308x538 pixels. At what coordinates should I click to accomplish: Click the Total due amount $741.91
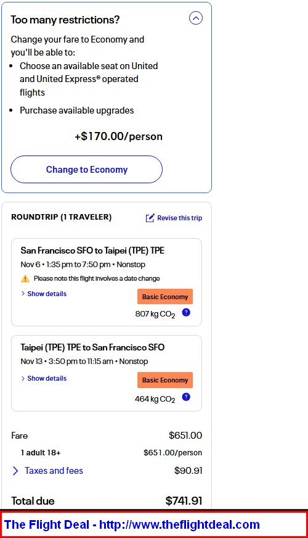[x=184, y=501]
